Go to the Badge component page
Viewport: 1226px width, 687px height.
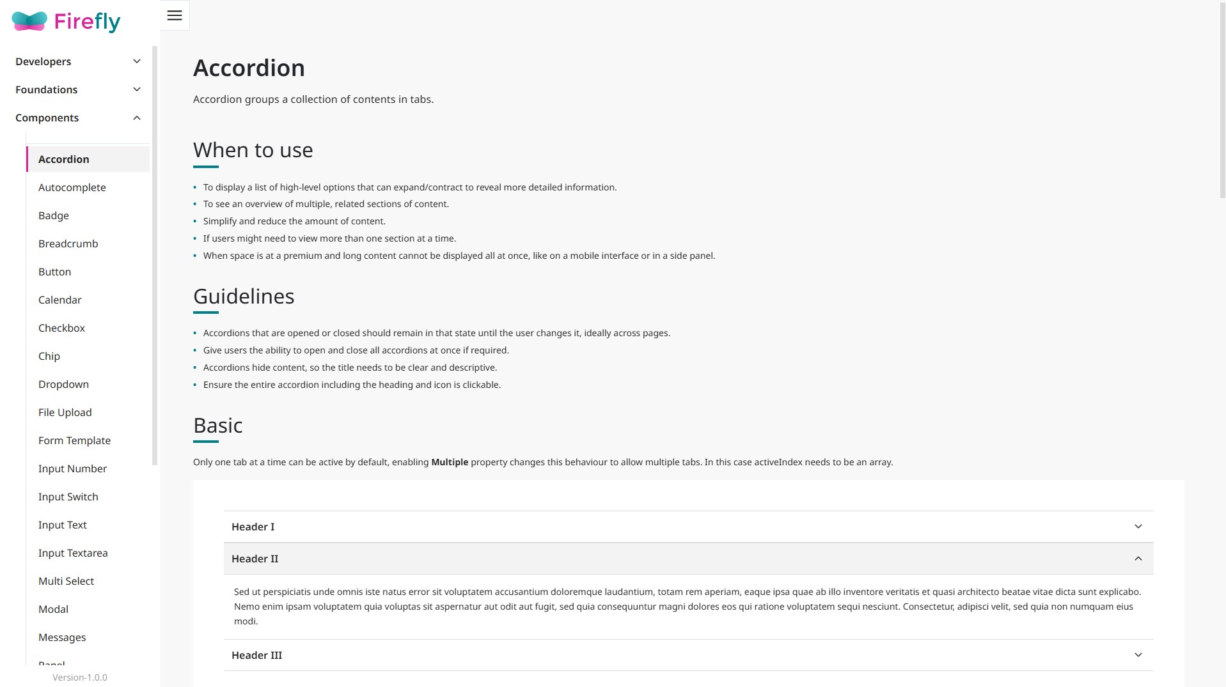coord(54,215)
